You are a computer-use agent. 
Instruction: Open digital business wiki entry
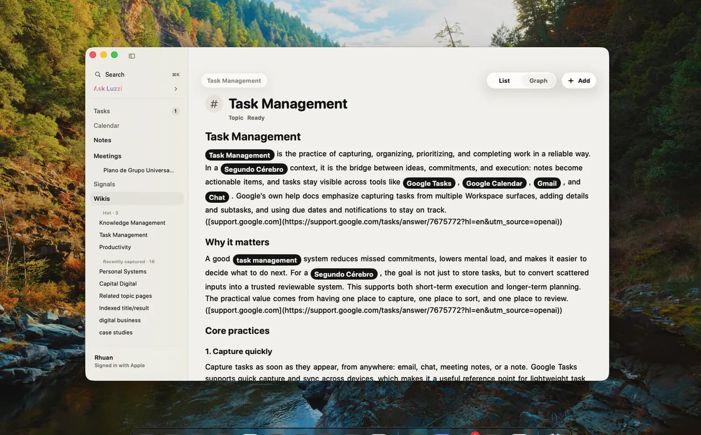(120, 321)
